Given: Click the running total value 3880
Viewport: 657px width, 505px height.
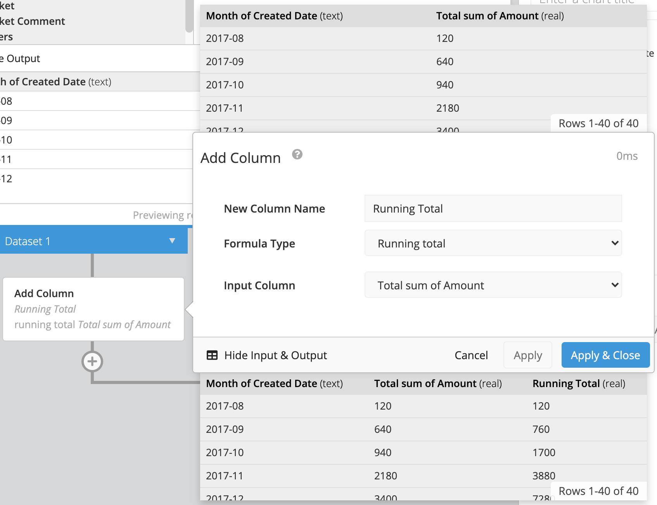Looking at the screenshot, I should [x=544, y=476].
